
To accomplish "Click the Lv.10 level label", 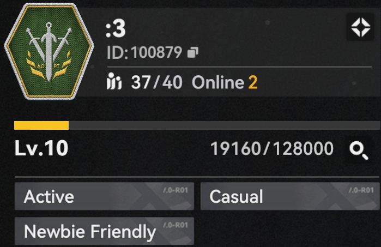I will pos(41,148).
